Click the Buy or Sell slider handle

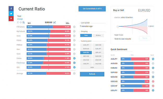(117, 26)
